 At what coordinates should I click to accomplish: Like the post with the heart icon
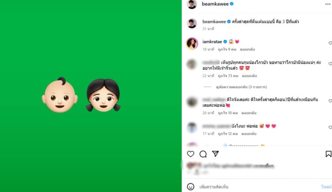click(191, 154)
